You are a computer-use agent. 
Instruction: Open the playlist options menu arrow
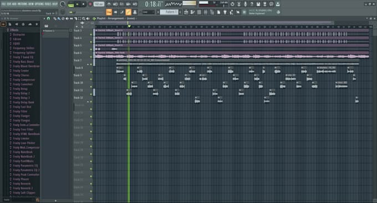[x=44, y=18]
